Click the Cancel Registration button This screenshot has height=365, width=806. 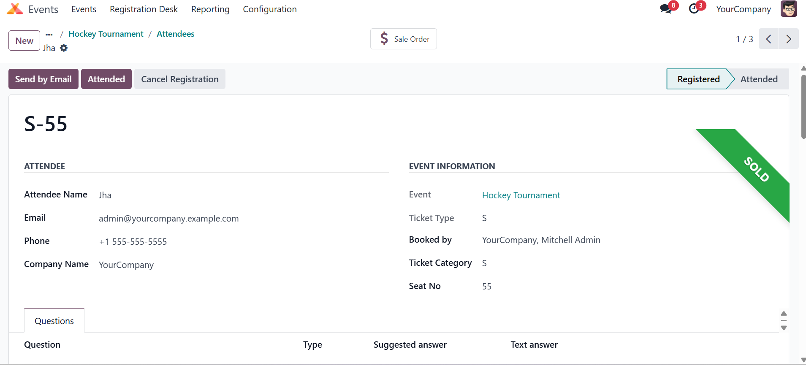point(180,79)
